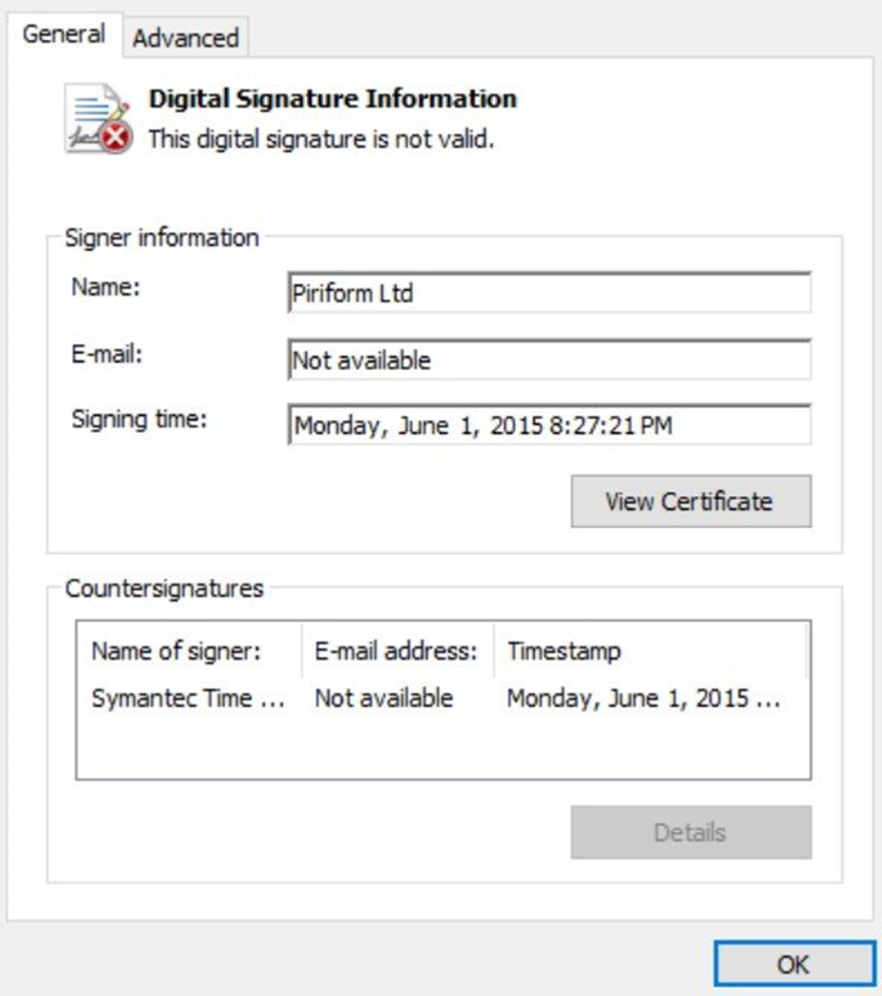Click the Timestamp column header
The image size is (882, 996).
click(x=650, y=651)
